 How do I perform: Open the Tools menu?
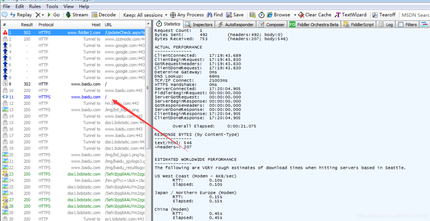tap(52, 6)
